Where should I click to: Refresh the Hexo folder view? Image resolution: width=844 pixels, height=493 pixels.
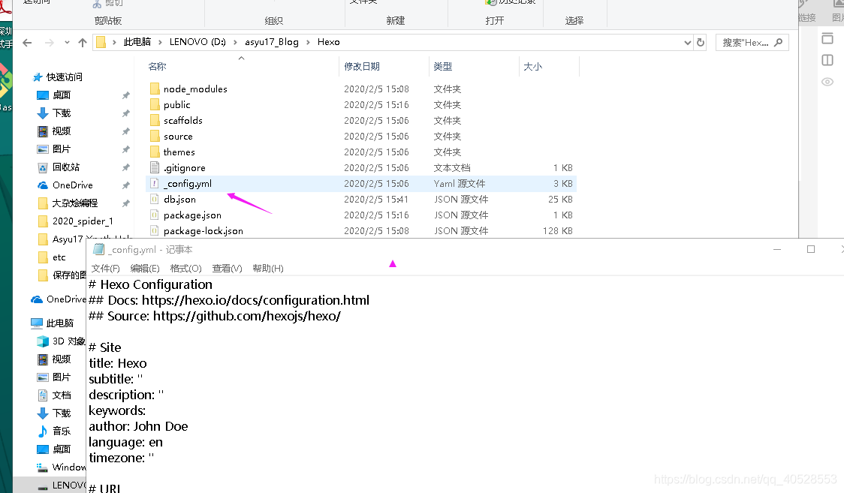point(701,43)
